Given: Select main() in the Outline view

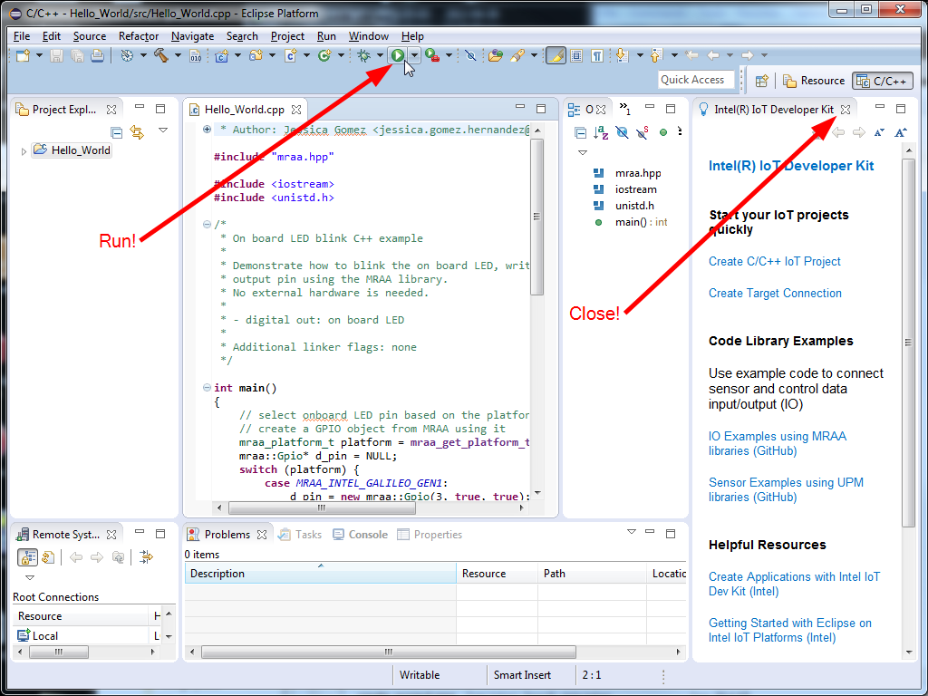Looking at the screenshot, I should pos(631,223).
